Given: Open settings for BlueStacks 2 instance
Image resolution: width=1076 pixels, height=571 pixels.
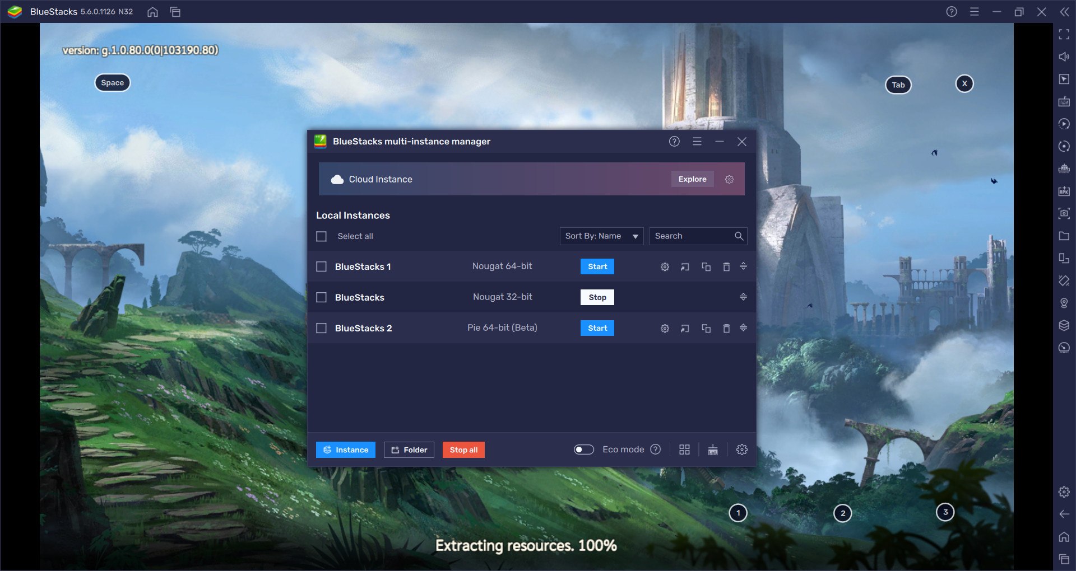Looking at the screenshot, I should click(665, 329).
